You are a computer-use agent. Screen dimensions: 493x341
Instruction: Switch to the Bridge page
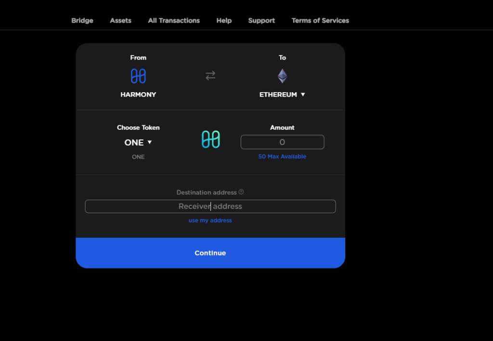82,20
